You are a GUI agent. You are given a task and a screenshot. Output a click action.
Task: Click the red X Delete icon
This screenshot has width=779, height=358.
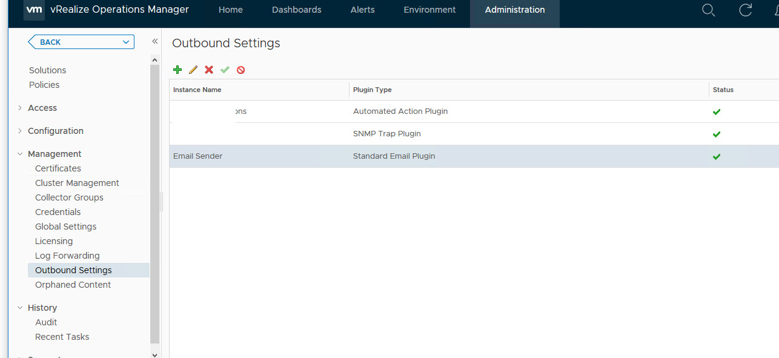(x=209, y=70)
